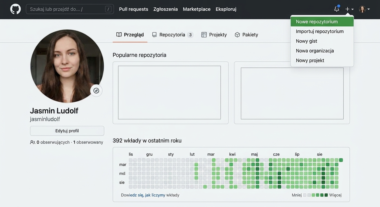Click the lightest legend swatch next to Mniej
380x207 pixels.
pos(305,195)
